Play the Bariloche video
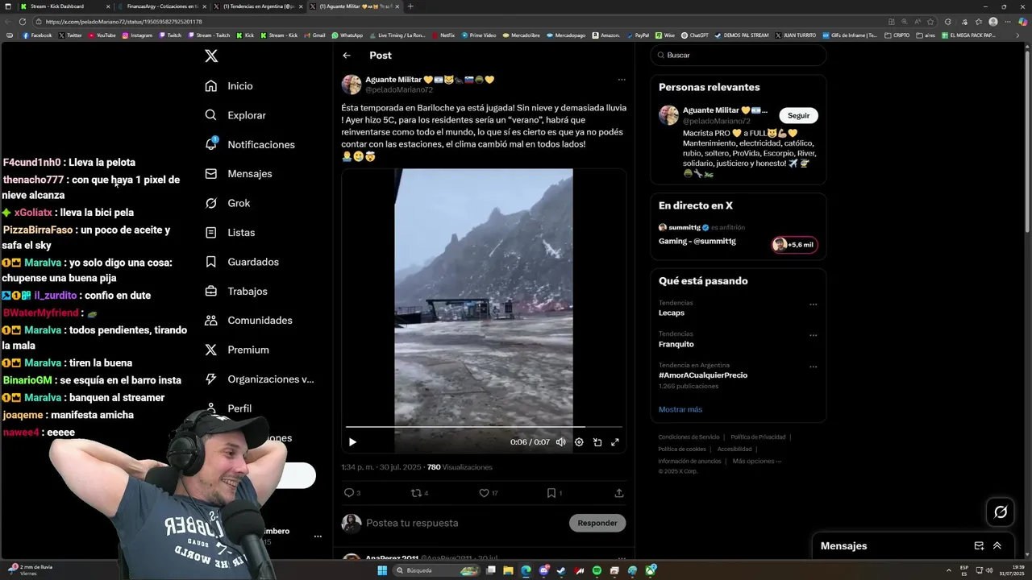Screen dimensions: 1032x580 [352, 441]
